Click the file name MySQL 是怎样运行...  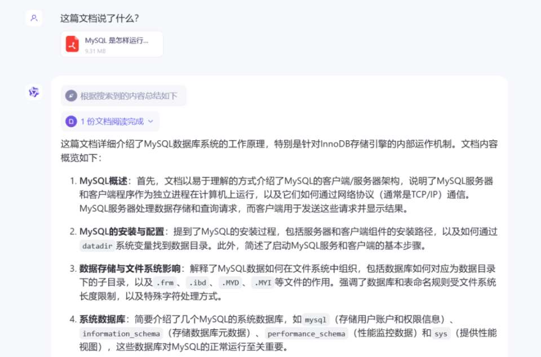pos(117,41)
